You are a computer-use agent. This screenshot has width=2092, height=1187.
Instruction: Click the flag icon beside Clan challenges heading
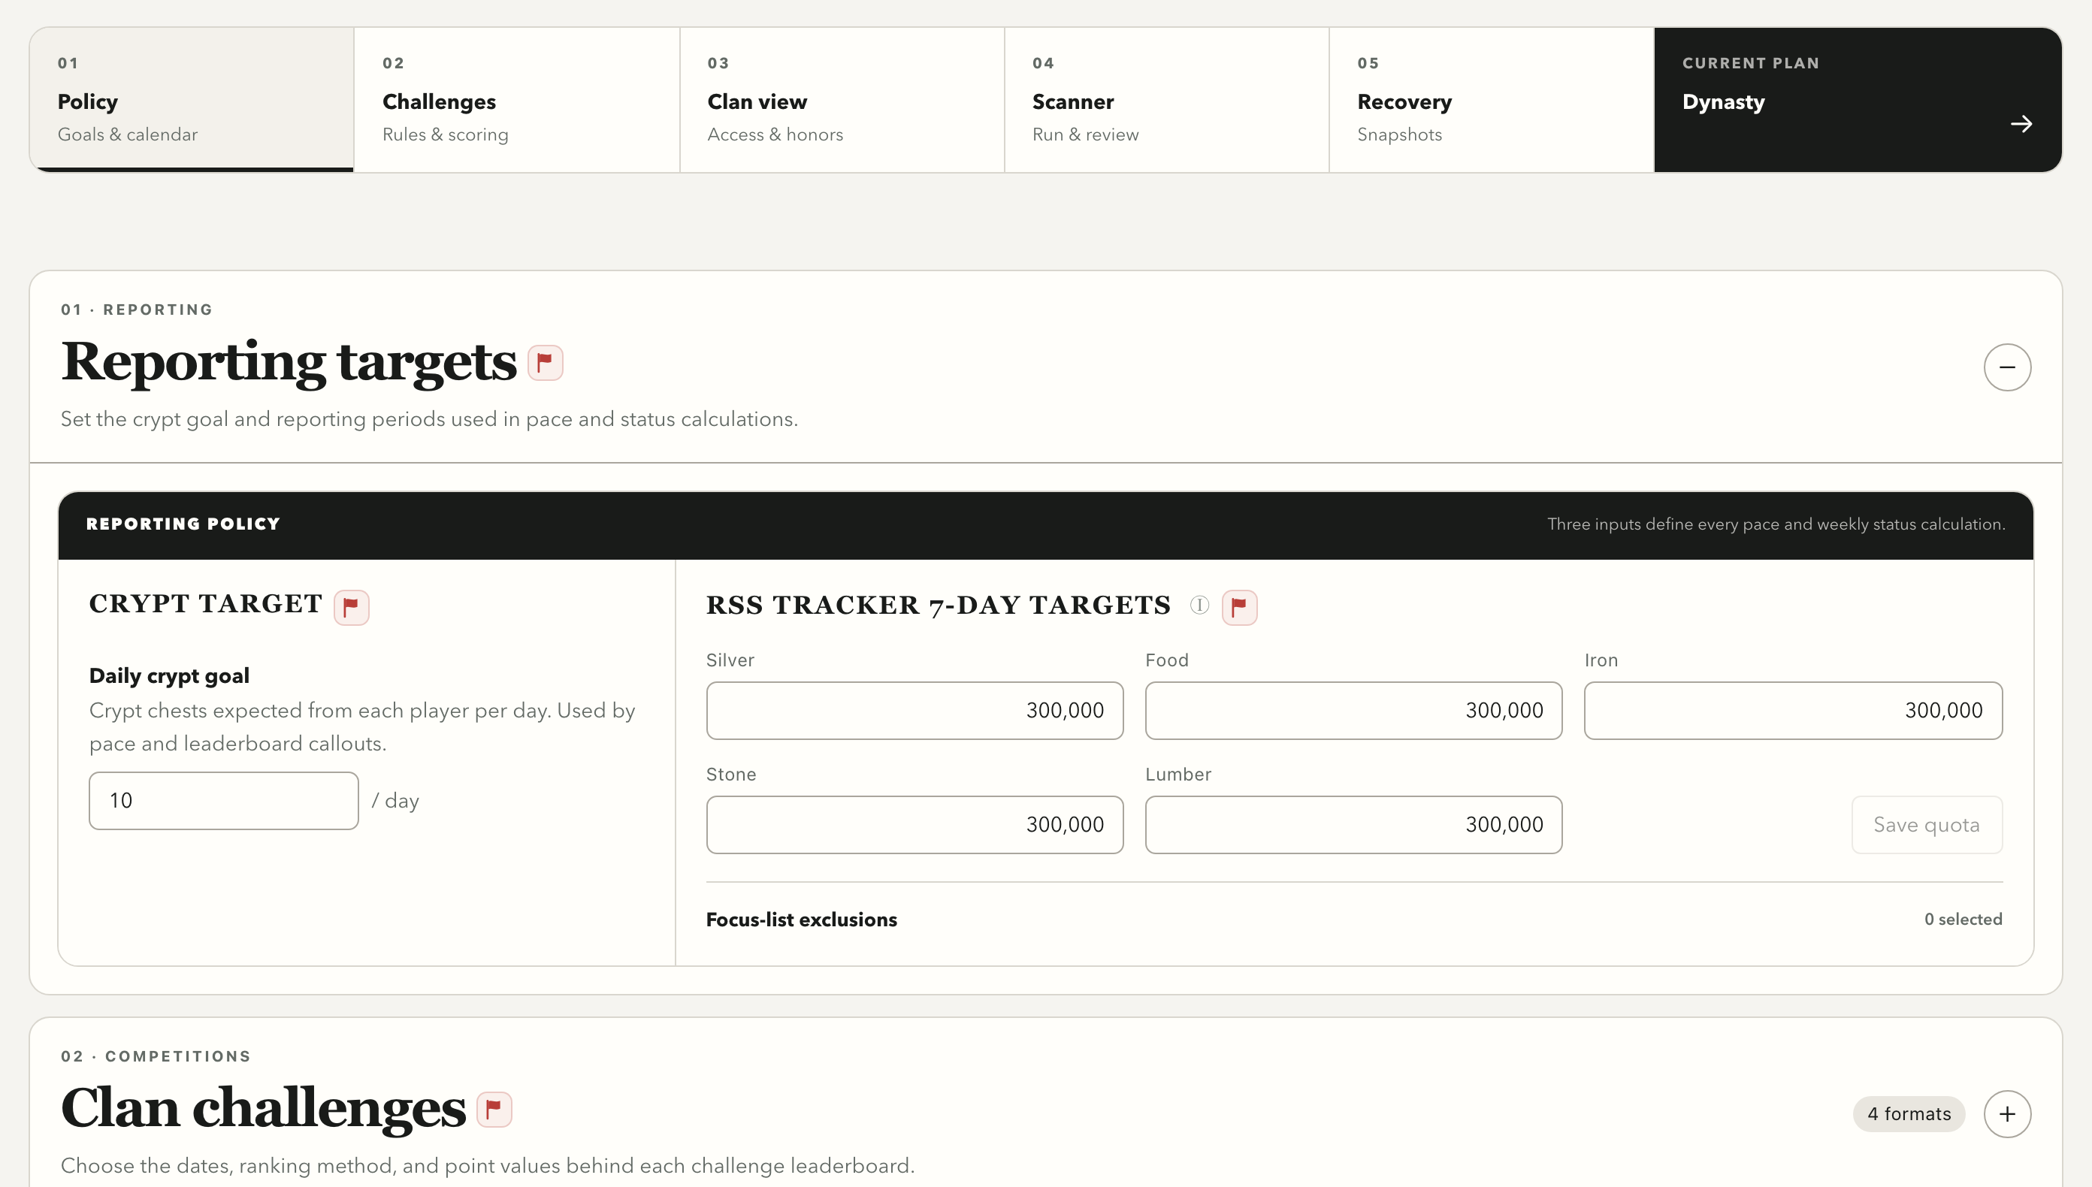click(x=494, y=1110)
